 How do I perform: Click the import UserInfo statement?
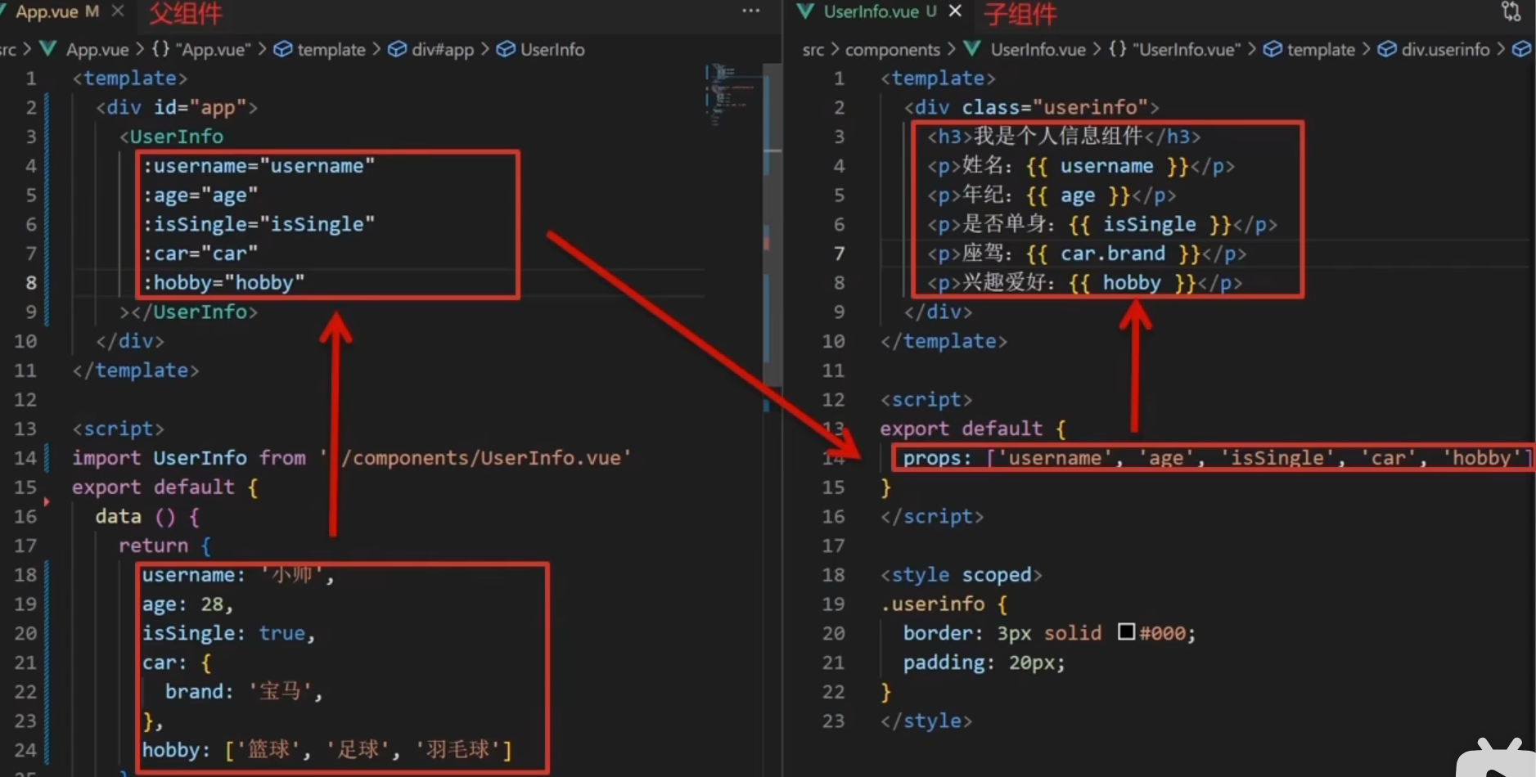(x=352, y=458)
